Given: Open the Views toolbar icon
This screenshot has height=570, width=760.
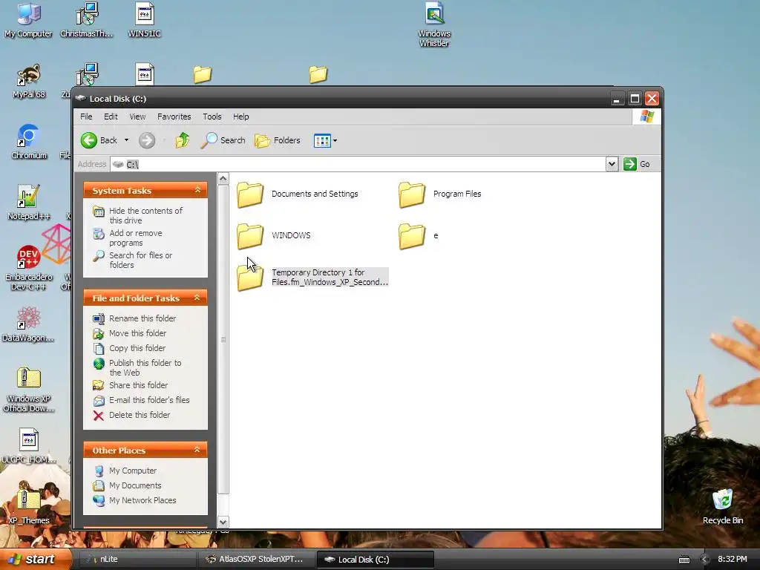Looking at the screenshot, I should tap(322, 140).
